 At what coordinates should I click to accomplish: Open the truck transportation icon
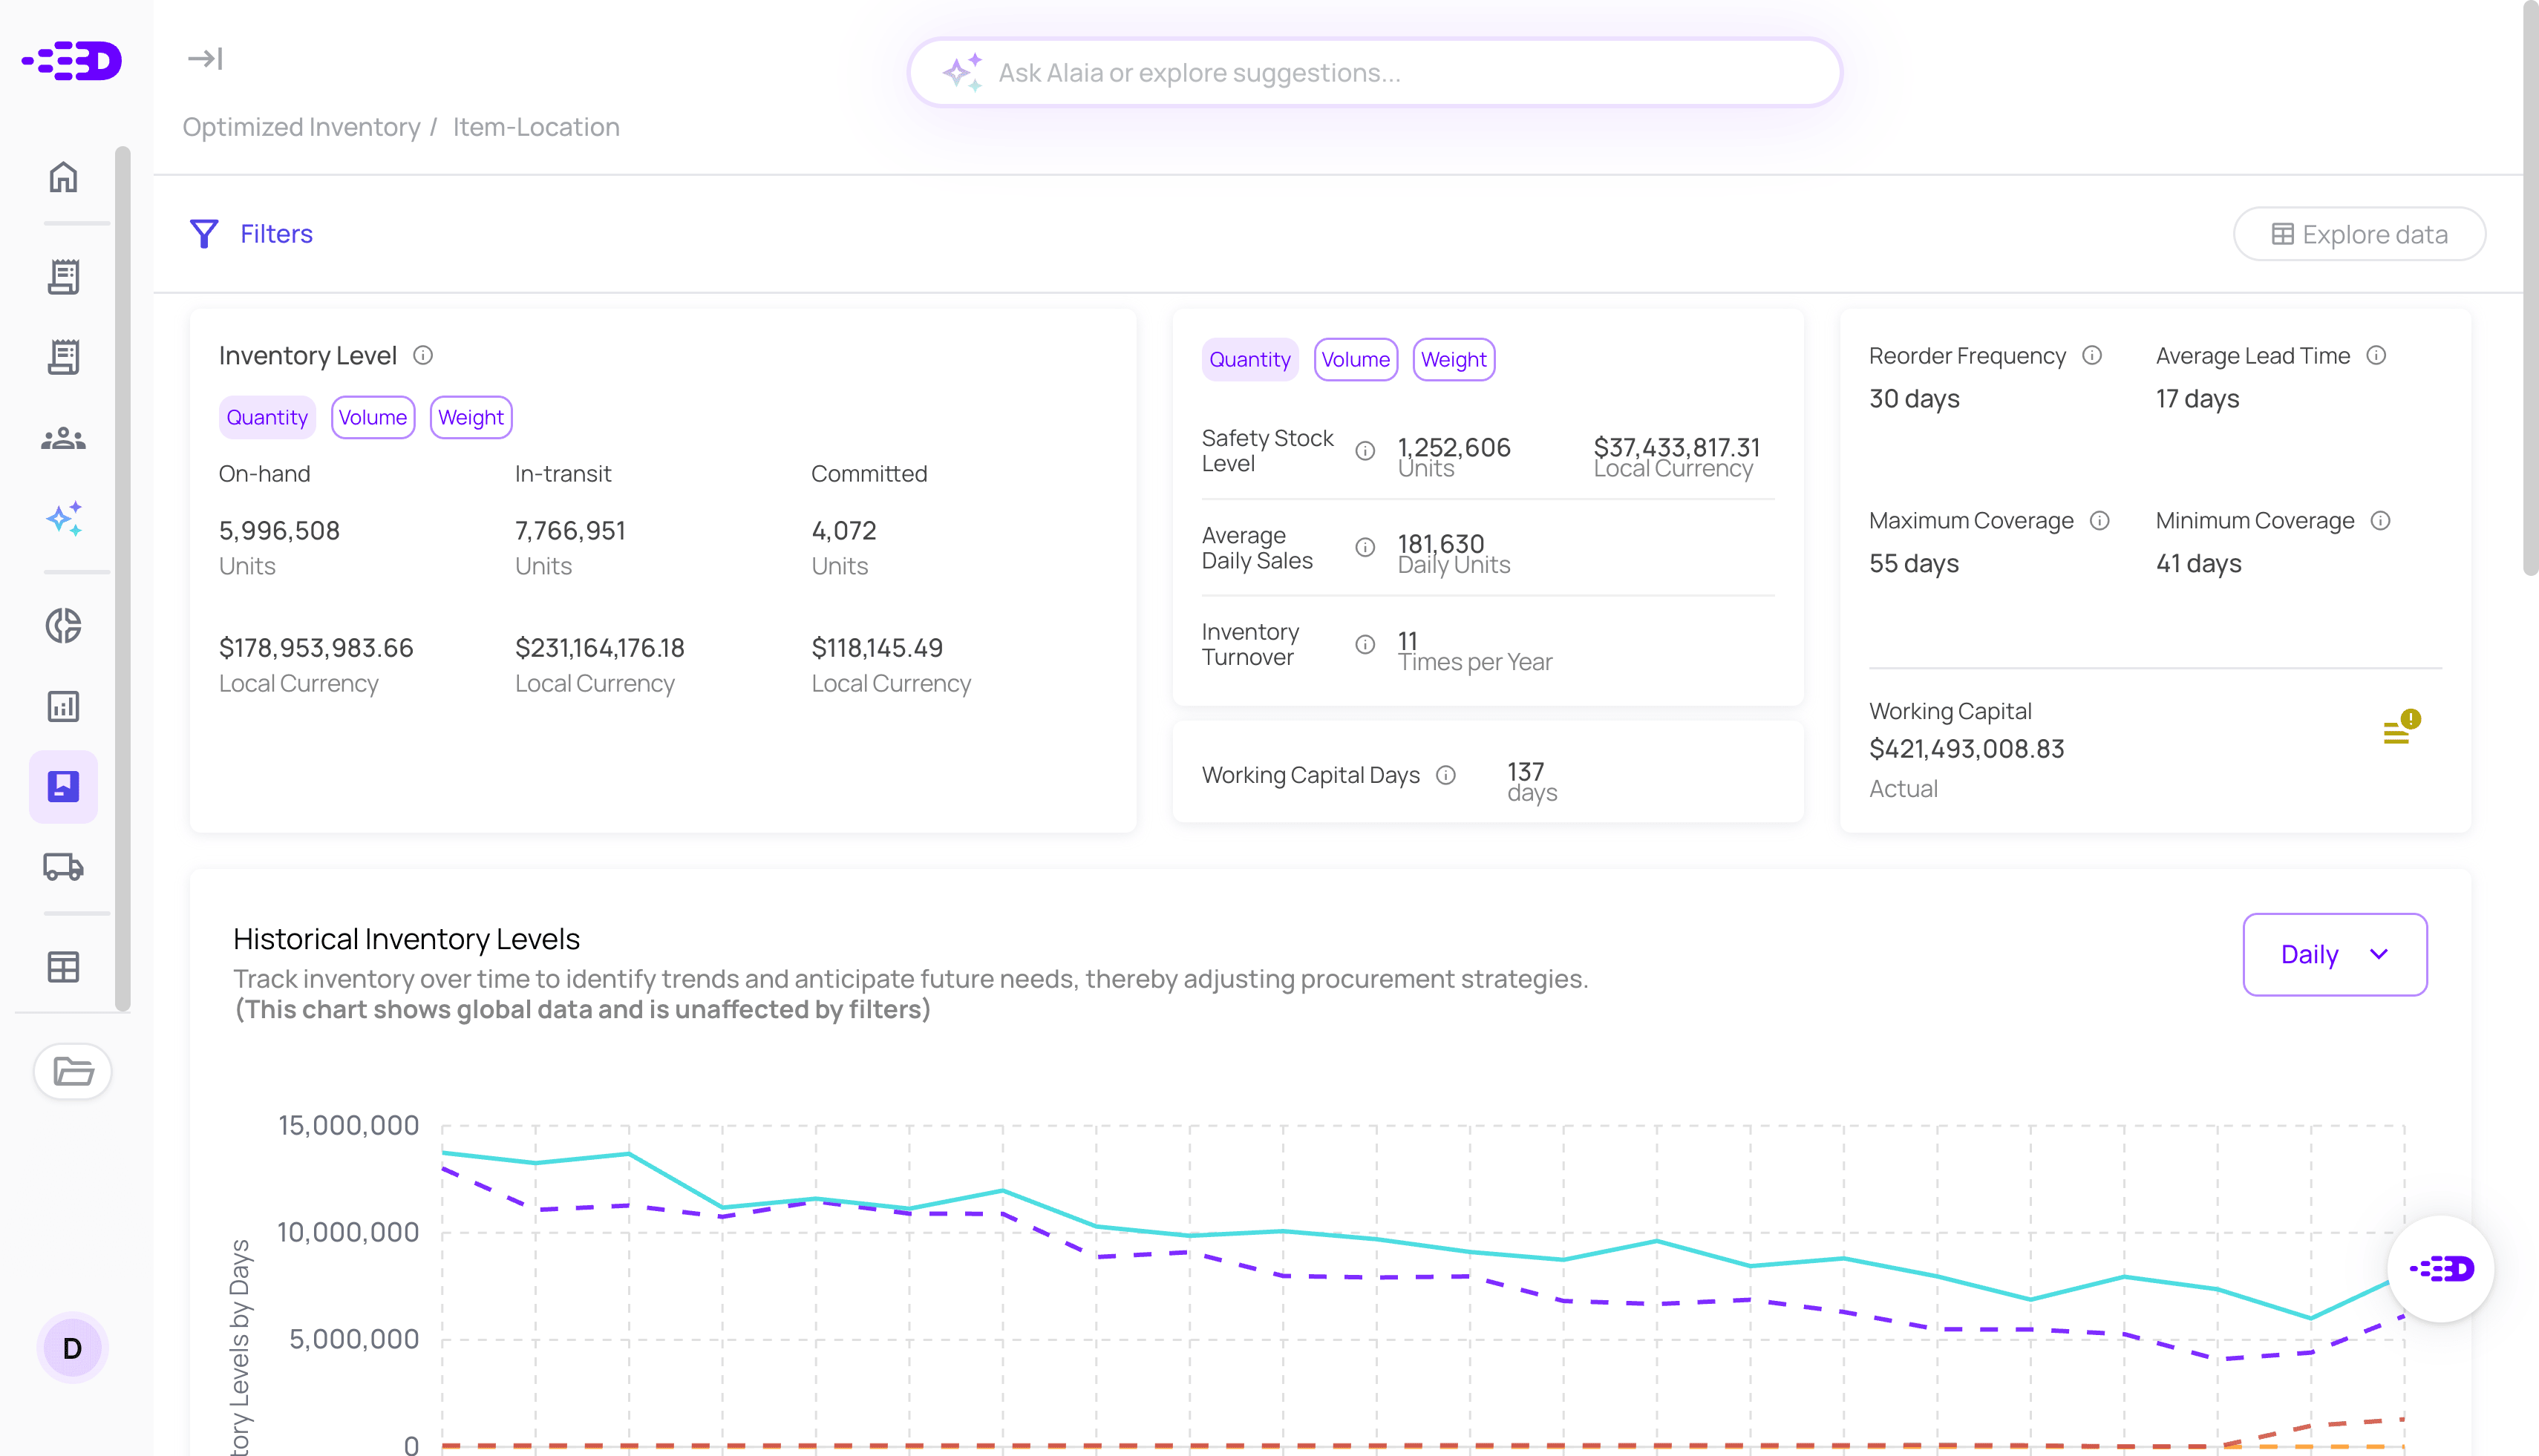pos(63,867)
